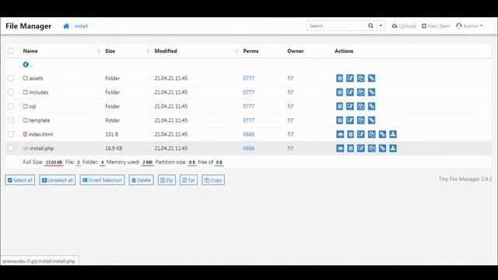
Task: Open the advanced search dropdown arrow
Action: pos(381,26)
